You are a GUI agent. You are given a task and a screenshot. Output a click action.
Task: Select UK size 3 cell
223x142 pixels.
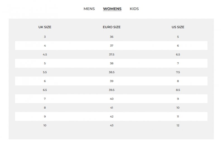pyautogui.click(x=45, y=37)
